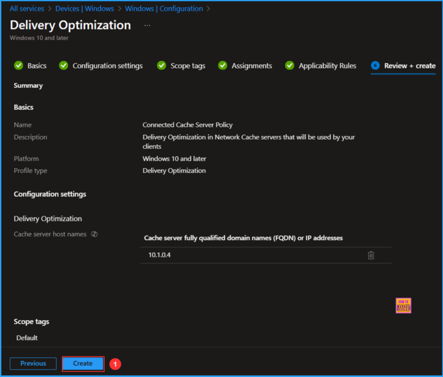Select the 10.1.0.4 IP address value
This screenshot has width=443, height=377.
[160, 255]
